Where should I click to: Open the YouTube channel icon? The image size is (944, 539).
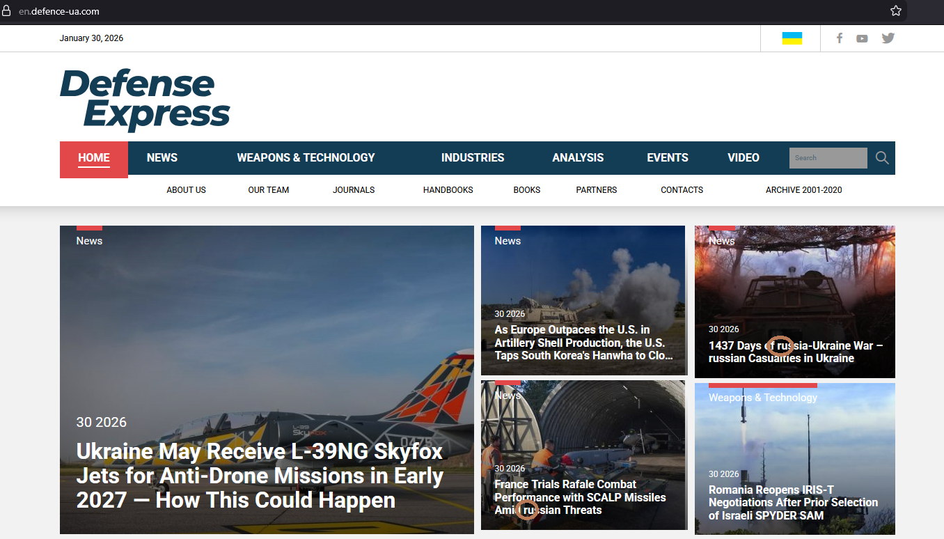(862, 38)
